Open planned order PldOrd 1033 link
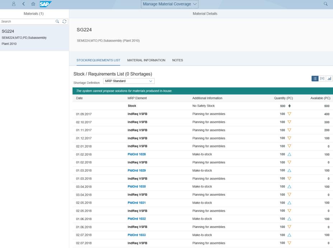333x248 pixels. click(137, 235)
